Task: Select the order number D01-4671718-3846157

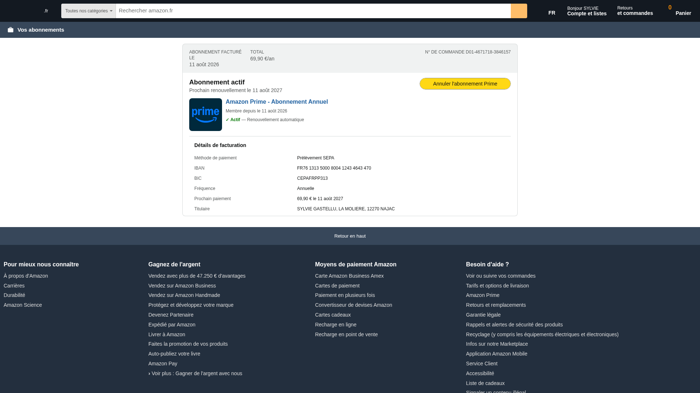Action: pos(488,52)
